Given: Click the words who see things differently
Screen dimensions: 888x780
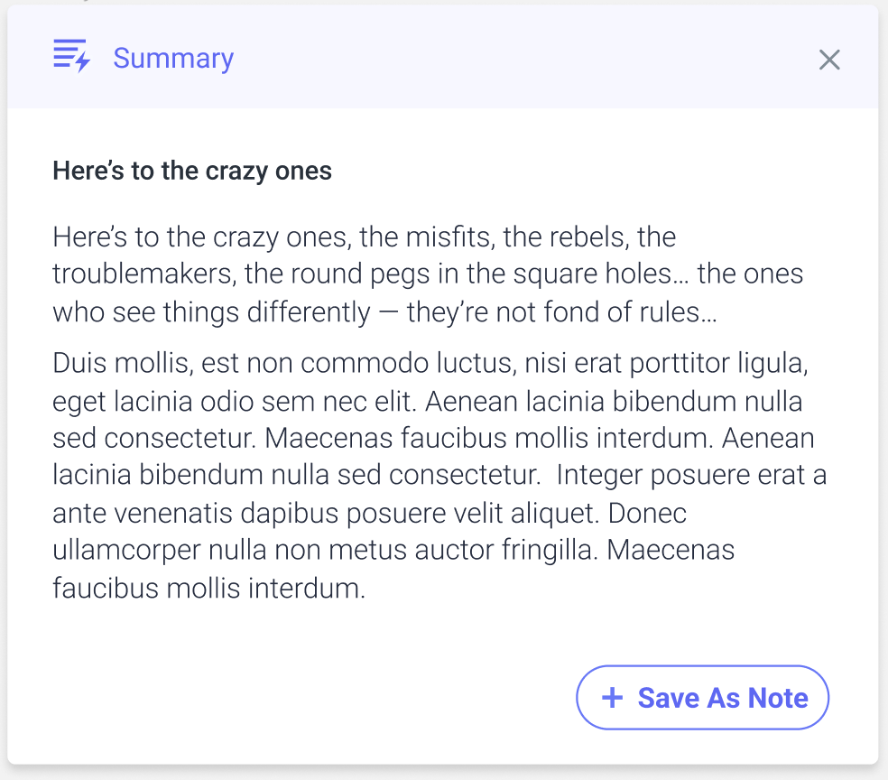Looking at the screenshot, I should [211, 312].
